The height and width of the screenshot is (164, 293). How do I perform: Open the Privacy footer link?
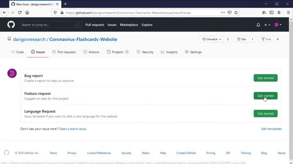(x=72, y=153)
